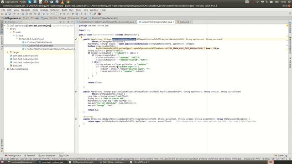Image resolution: width=292 pixels, height=164 pixels.
Task: Open the Run configuration dropdown in toolbar
Action: [x=57, y=14]
